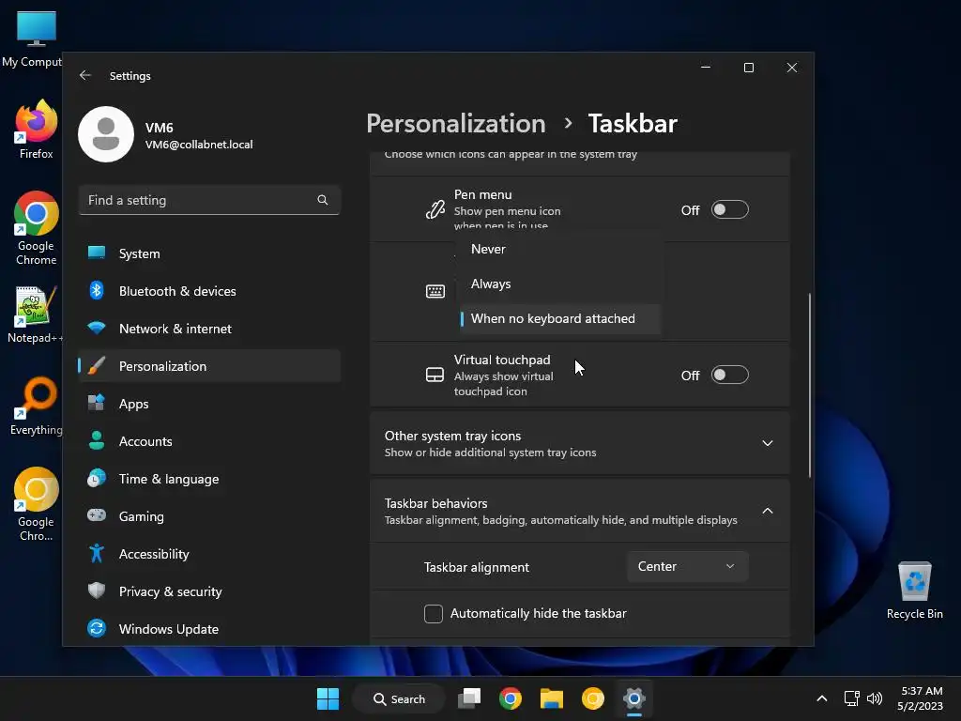Click the touch keyboard icon

(435, 291)
